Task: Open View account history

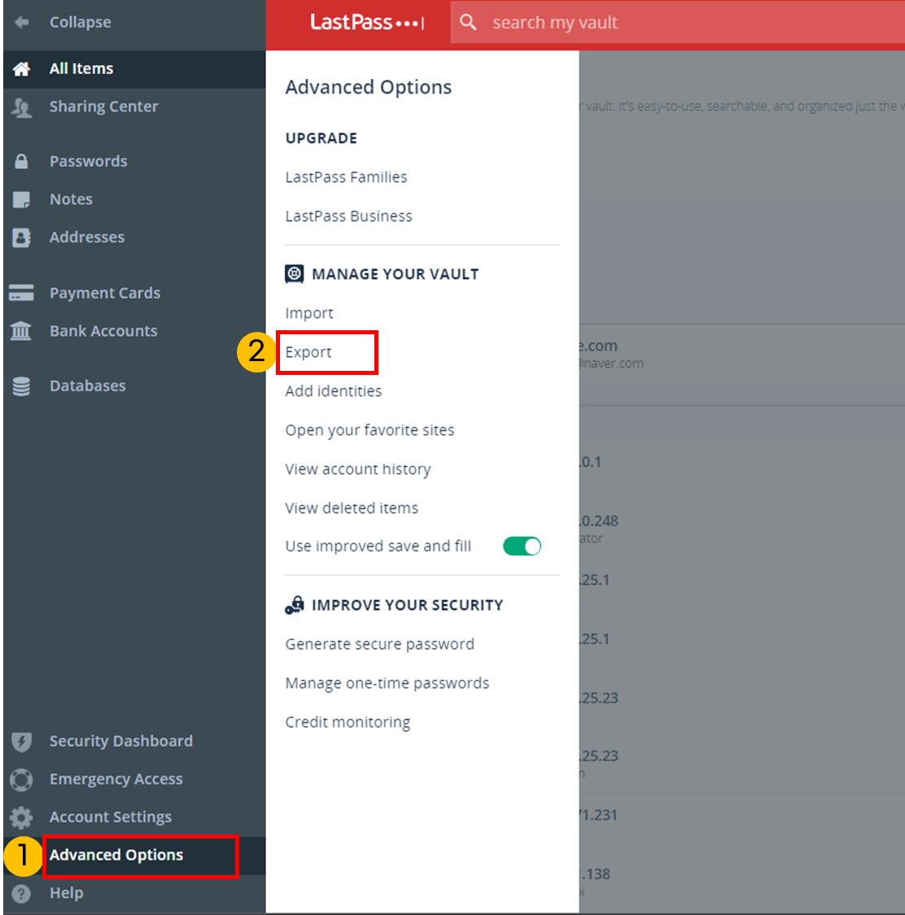Action: tap(358, 469)
